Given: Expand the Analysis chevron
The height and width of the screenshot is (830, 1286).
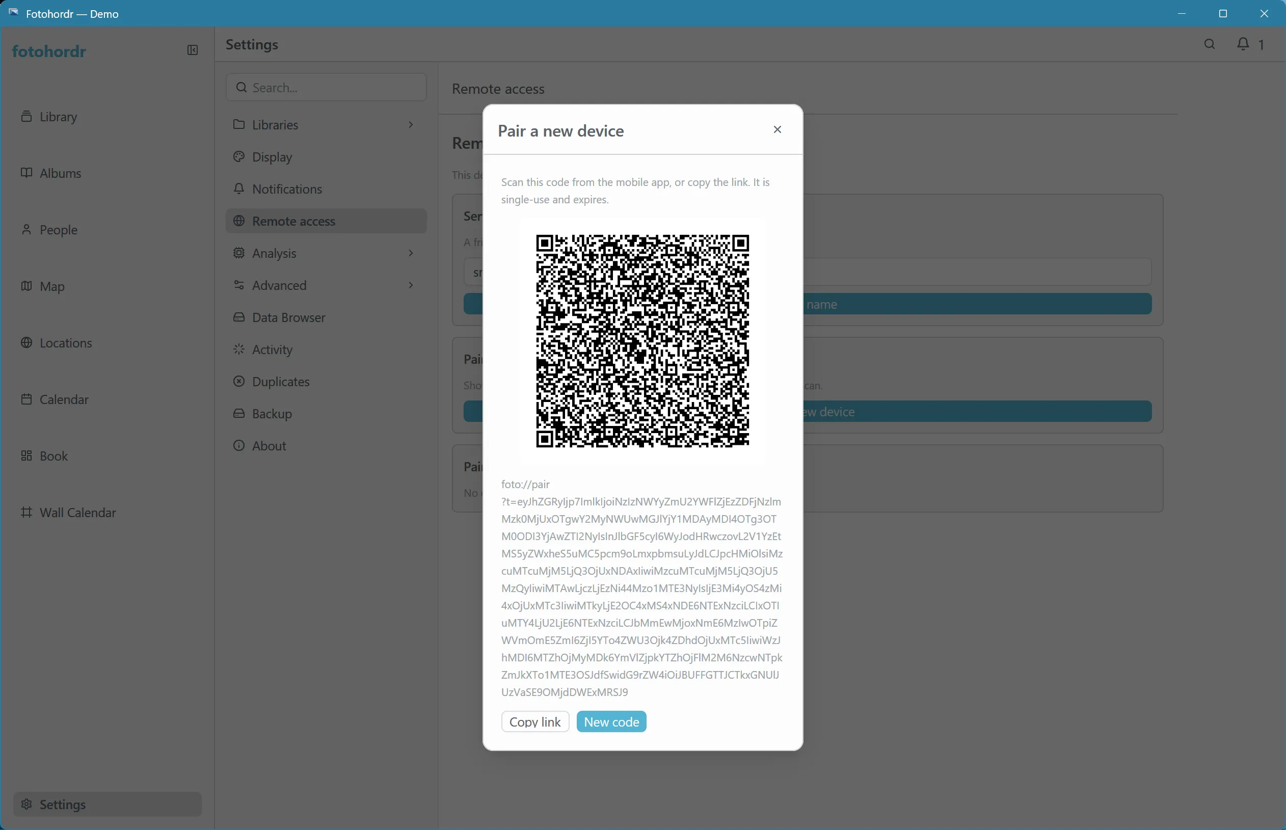Looking at the screenshot, I should tap(411, 253).
